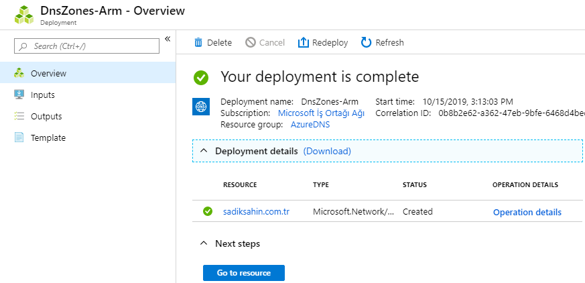This screenshot has height=283, width=585.
Task: Click the blue DNS zone globe icon
Action: pyautogui.click(x=201, y=107)
